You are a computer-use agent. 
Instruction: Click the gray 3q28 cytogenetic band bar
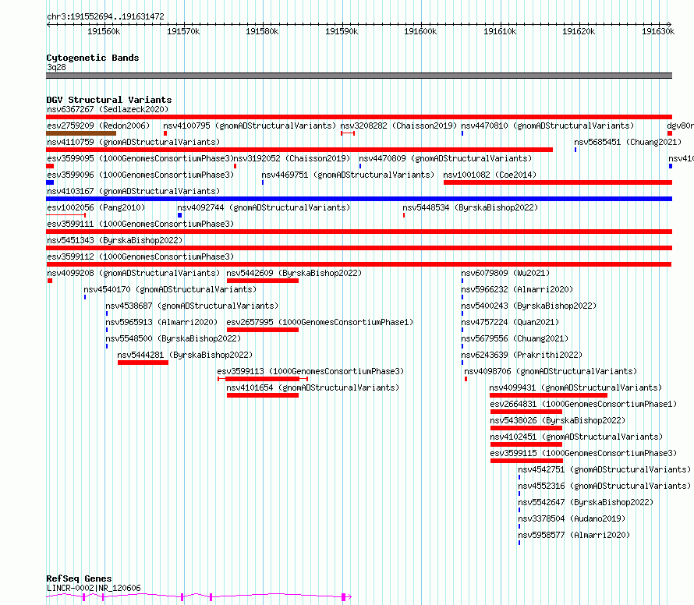[x=359, y=76]
